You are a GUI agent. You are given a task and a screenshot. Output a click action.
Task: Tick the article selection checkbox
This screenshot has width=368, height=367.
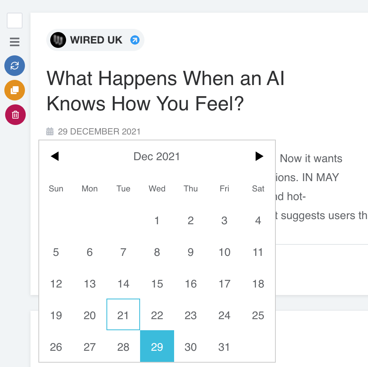(15, 21)
